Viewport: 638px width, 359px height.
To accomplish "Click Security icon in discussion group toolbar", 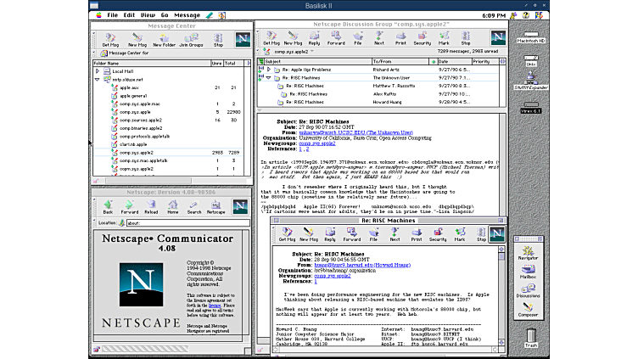I will pos(422,38).
